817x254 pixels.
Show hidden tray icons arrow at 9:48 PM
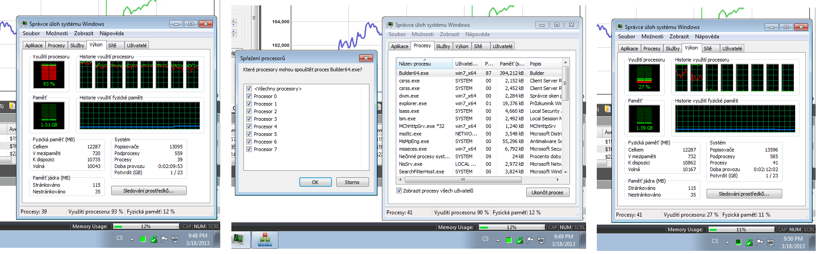[x=132, y=239]
